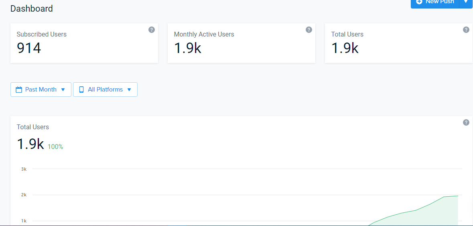Click the 3k axis label on chart
This screenshot has width=473, height=226.
[24, 169]
